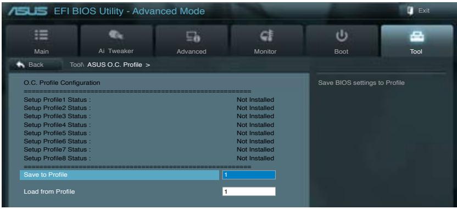The height and width of the screenshot is (209, 457).
Task: Click Profile7's Not Installed value
Action: tap(255, 149)
